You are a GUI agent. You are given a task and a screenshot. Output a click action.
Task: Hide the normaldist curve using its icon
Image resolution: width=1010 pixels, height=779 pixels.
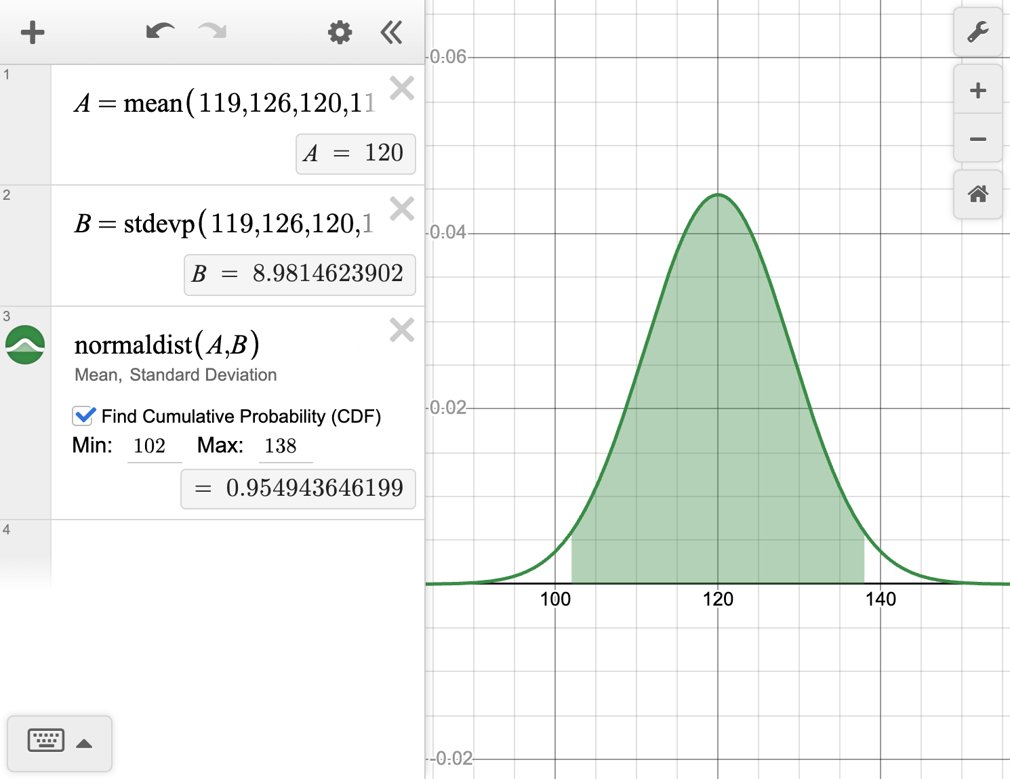(25, 345)
